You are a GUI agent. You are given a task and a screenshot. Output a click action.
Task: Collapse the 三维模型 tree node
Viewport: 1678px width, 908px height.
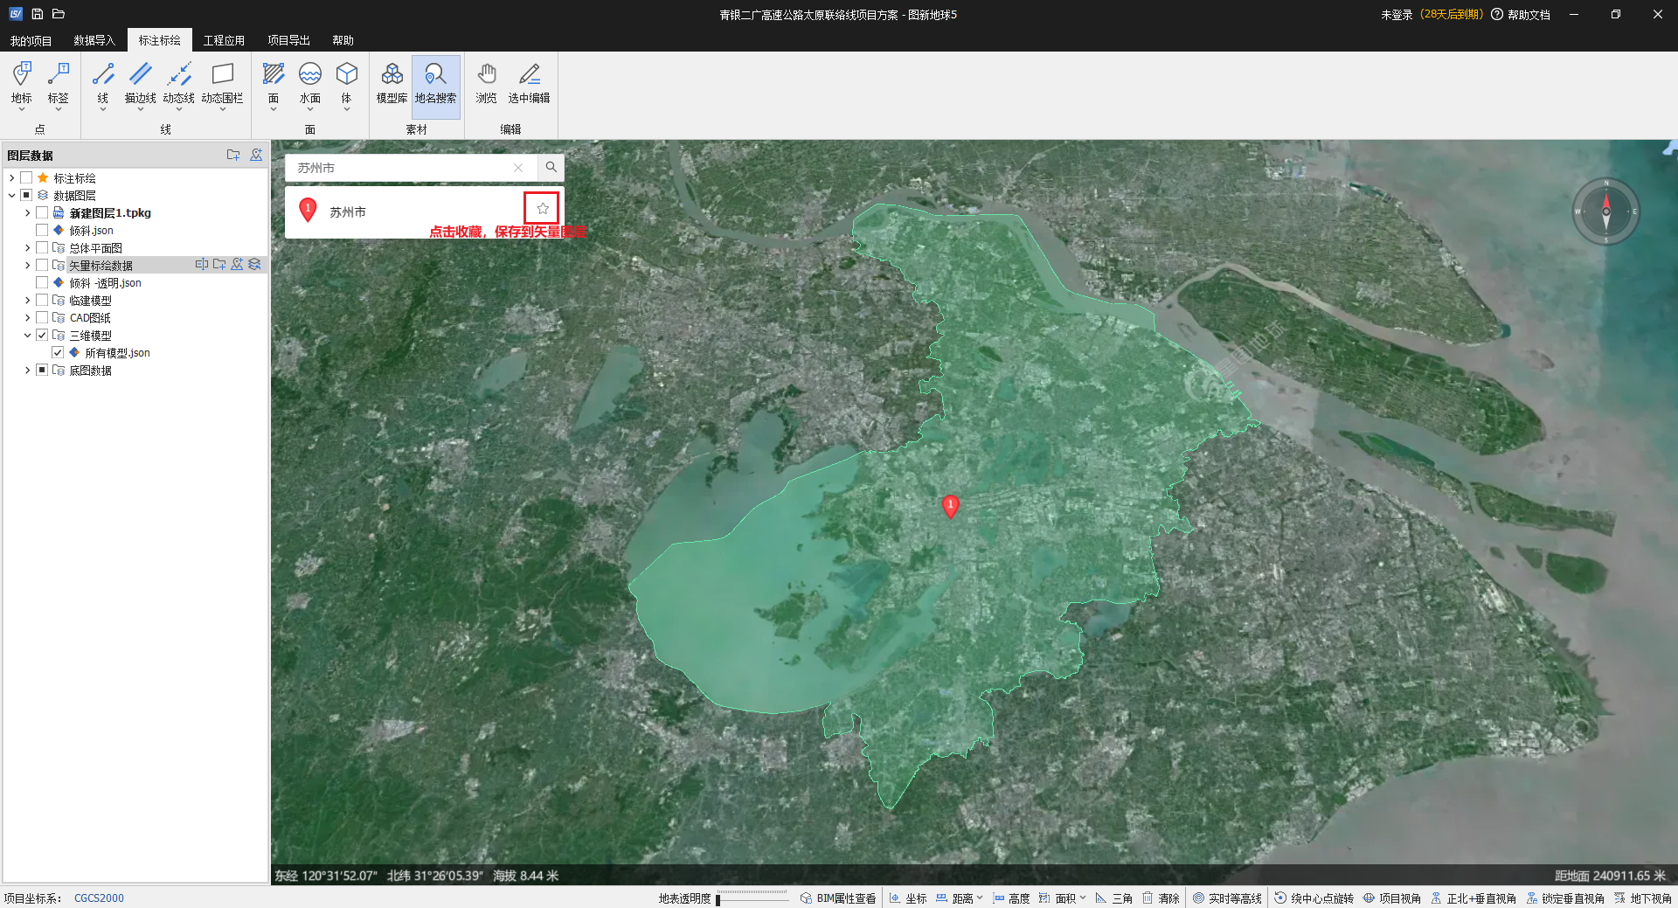click(x=27, y=336)
